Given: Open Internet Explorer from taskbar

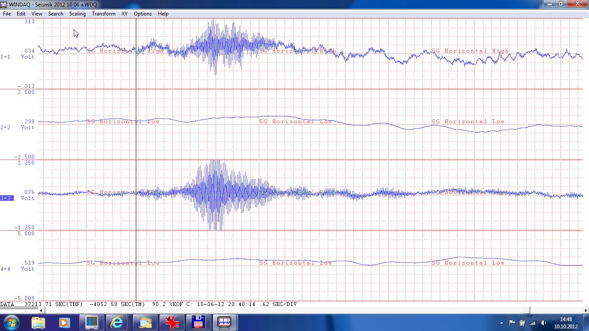Looking at the screenshot, I should [x=117, y=322].
